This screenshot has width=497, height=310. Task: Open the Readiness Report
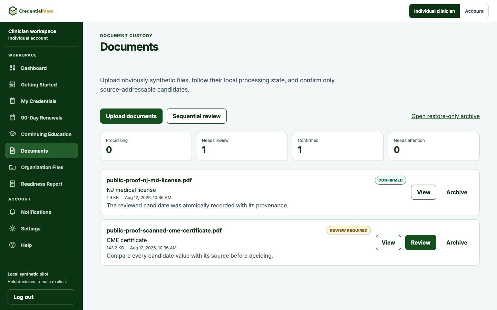click(x=41, y=184)
